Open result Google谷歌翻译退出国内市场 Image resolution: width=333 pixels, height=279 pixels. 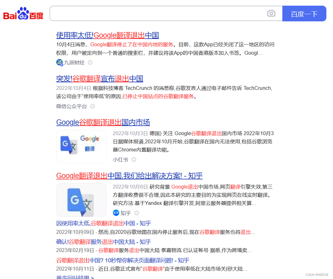tap(103, 122)
